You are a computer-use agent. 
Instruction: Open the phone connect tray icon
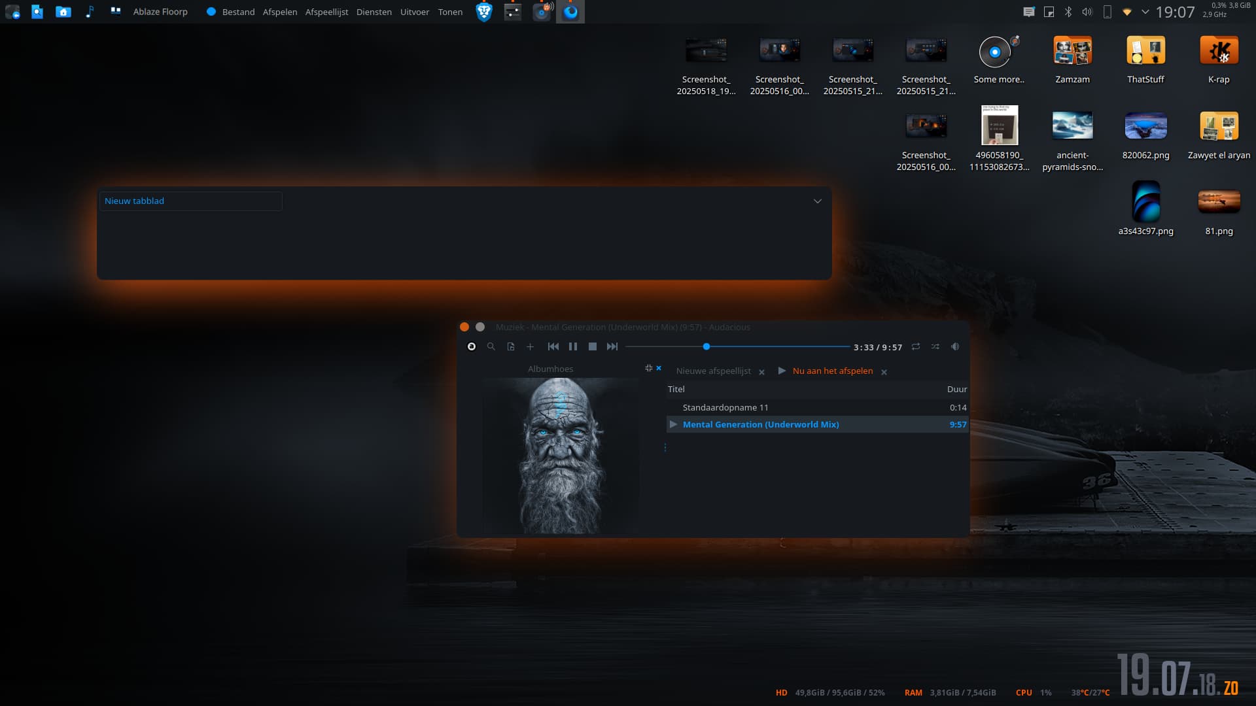[1108, 12]
